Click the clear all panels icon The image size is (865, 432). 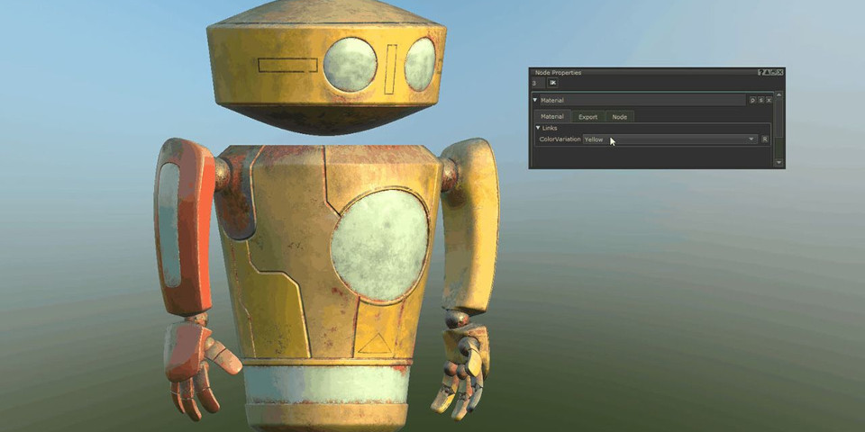552,83
